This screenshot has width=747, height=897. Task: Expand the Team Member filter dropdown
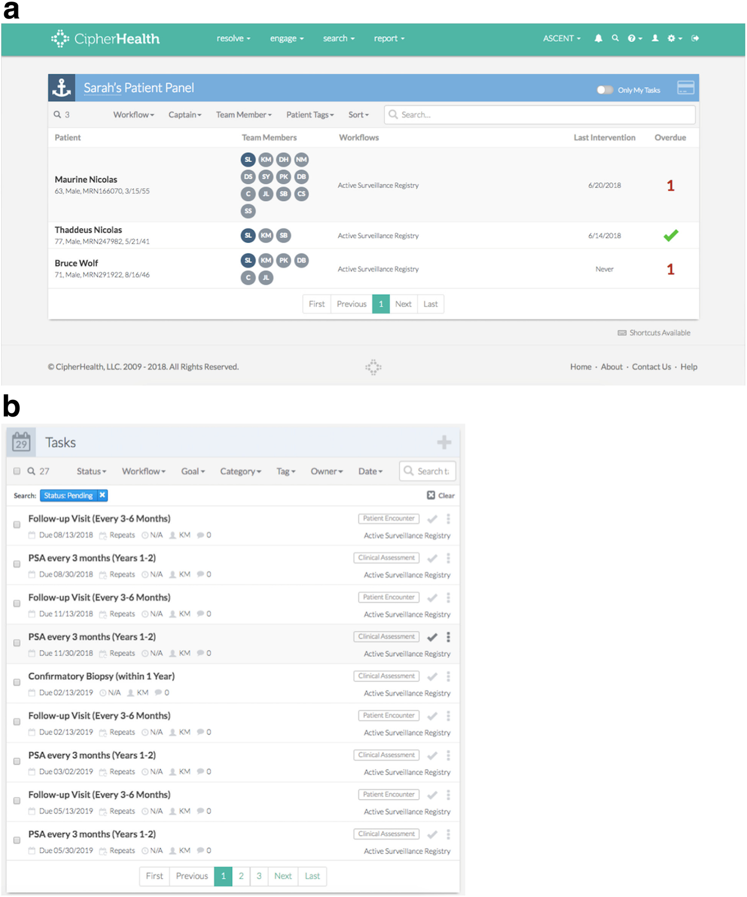(x=244, y=115)
